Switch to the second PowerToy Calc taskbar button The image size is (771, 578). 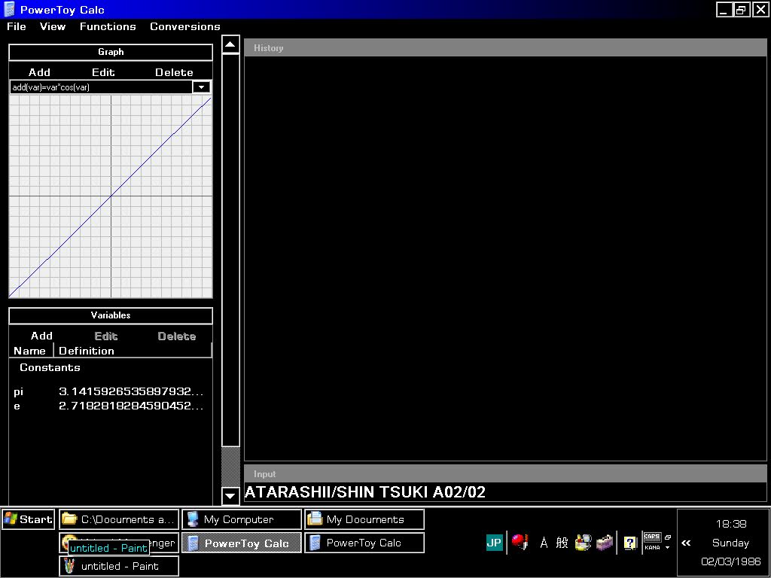[364, 543]
